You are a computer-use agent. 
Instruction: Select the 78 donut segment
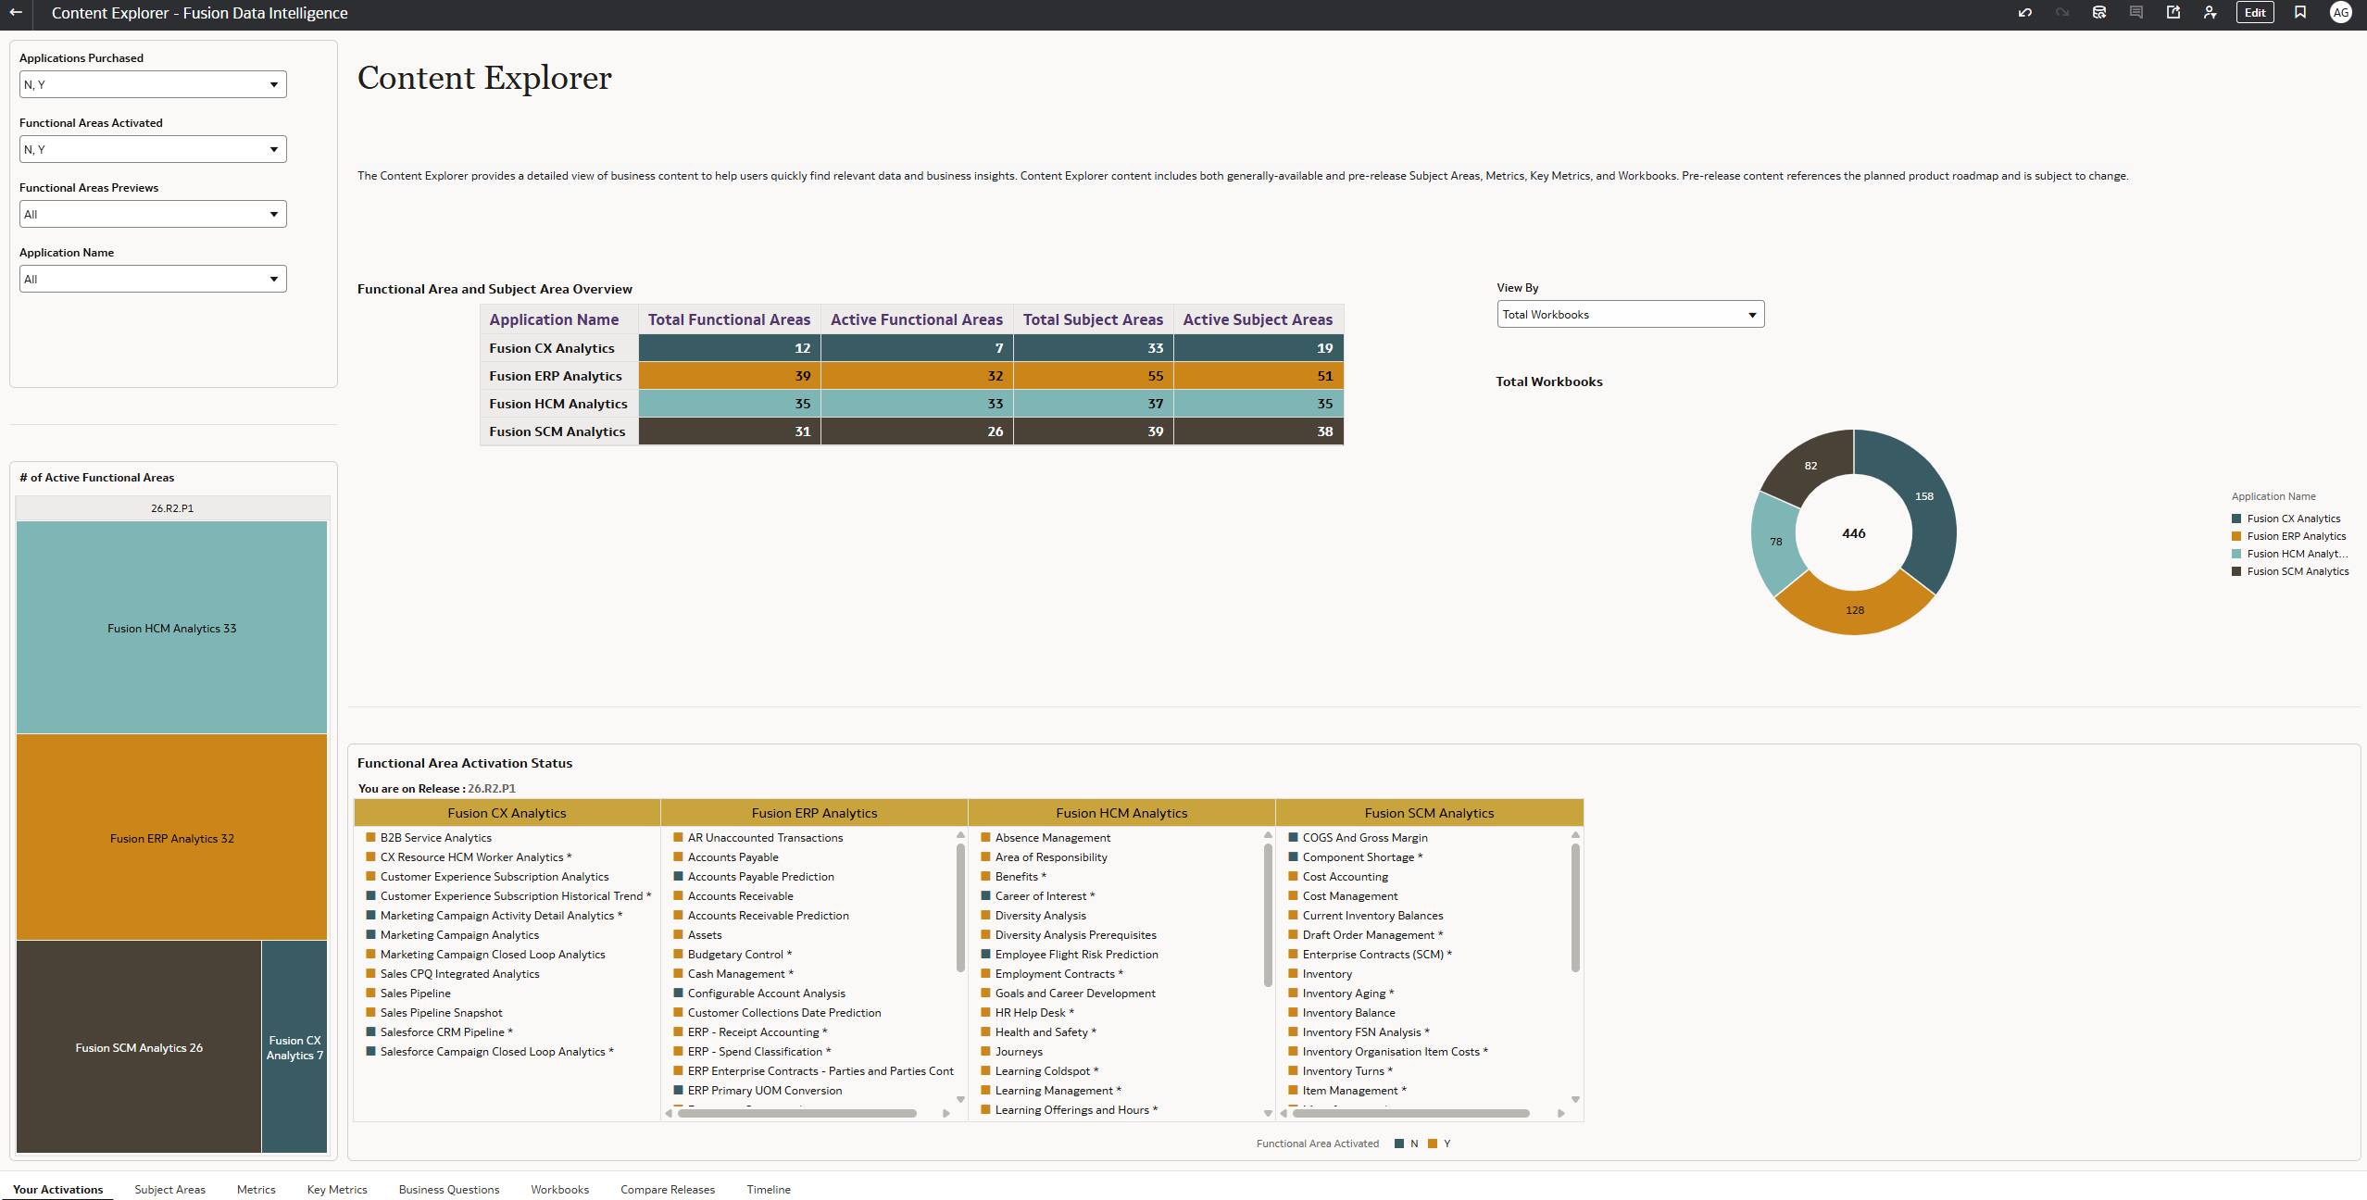[x=1774, y=543]
